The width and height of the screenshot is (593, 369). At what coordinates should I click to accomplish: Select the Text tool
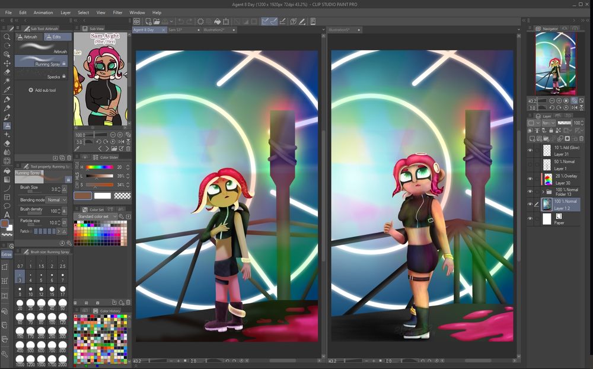click(x=7, y=215)
